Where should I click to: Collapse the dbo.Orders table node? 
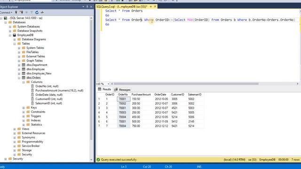coord(19,78)
